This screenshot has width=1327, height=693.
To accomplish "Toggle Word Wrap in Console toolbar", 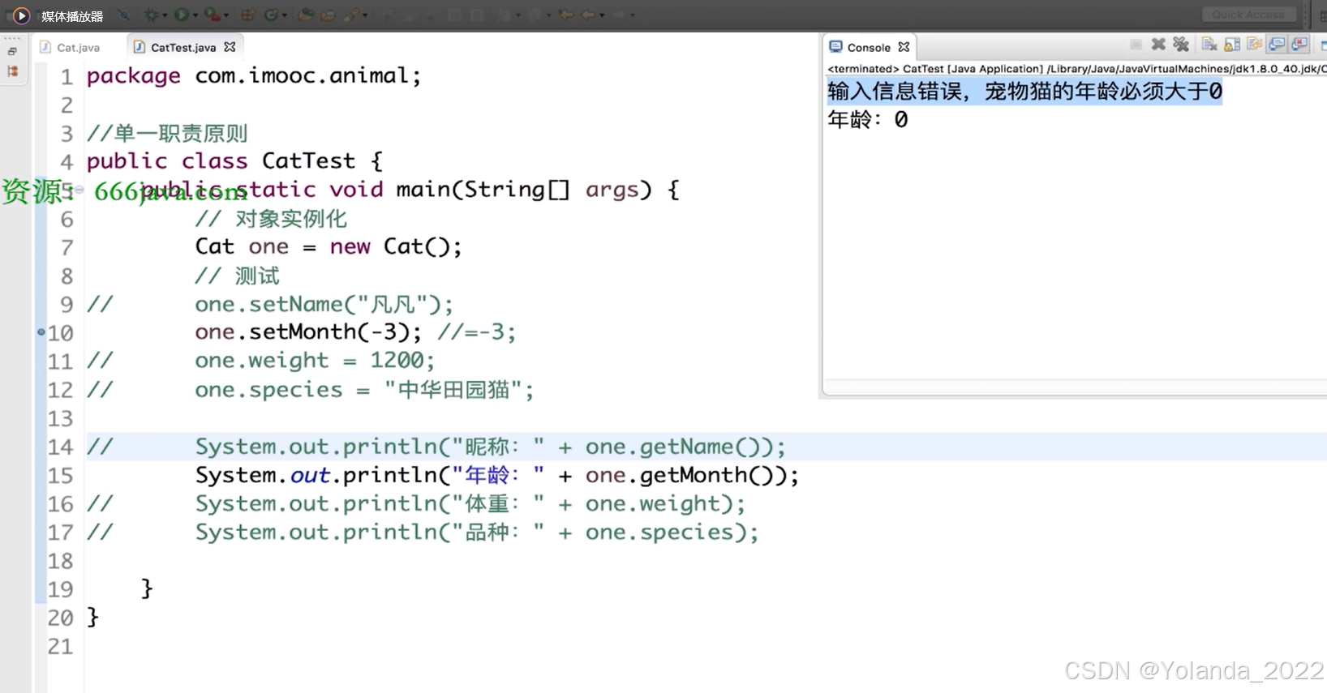I will (1255, 44).
